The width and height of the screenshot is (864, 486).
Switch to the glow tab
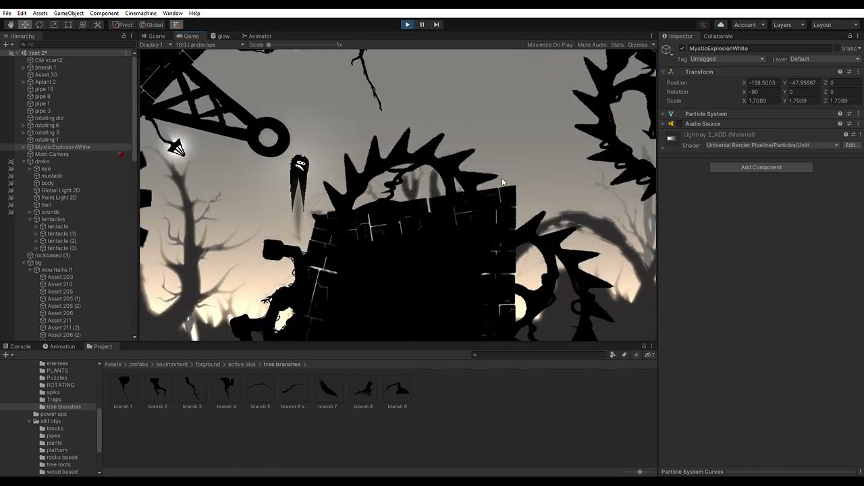[220, 36]
